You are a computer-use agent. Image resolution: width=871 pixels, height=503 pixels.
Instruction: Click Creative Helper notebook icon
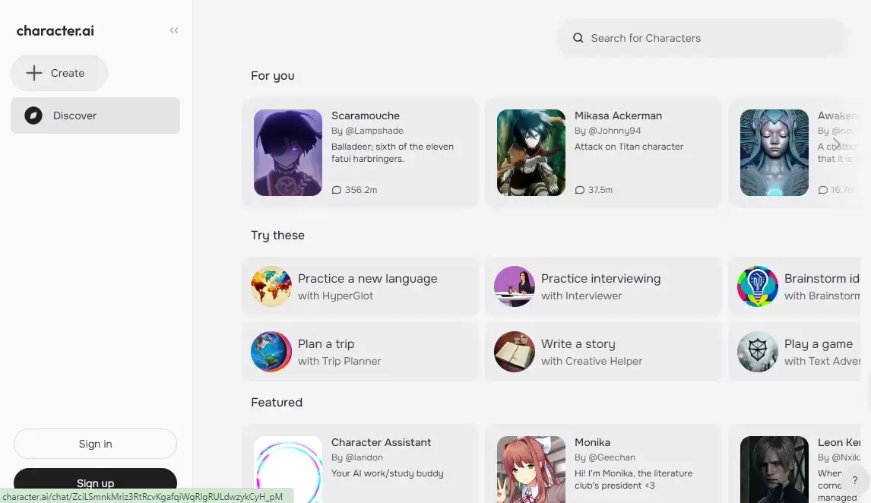(x=515, y=352)
